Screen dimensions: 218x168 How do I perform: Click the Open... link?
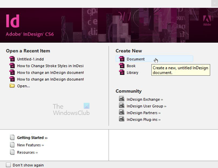click(23, 86)
